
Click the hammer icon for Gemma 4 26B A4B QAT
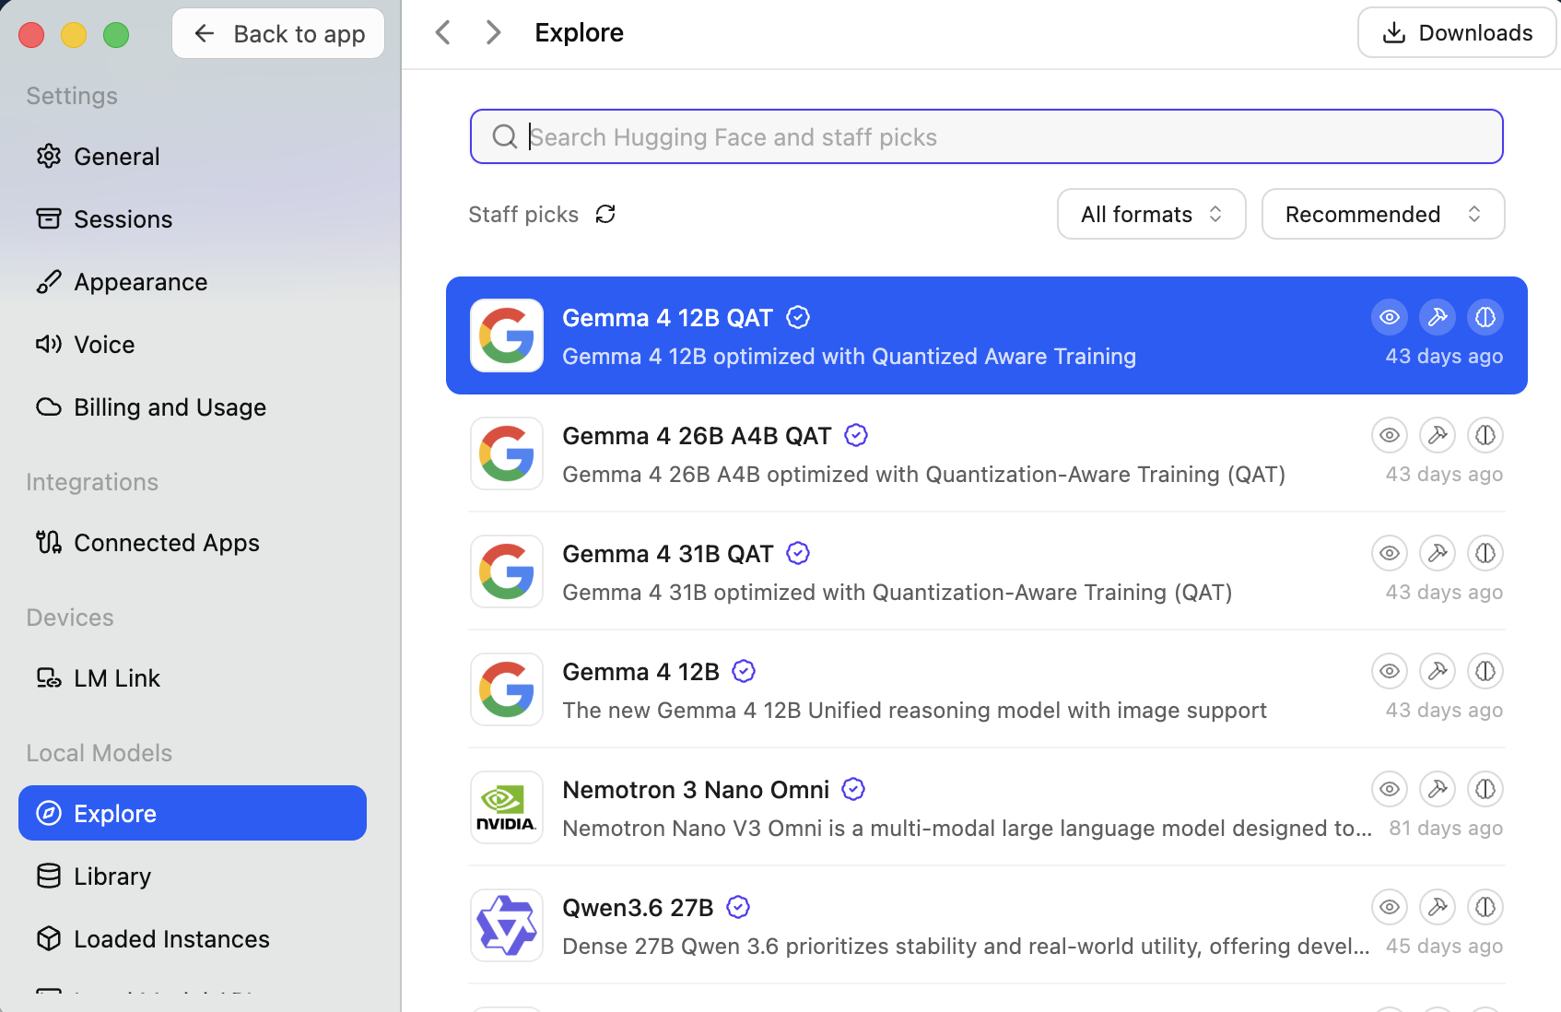tap(1438, 435)
